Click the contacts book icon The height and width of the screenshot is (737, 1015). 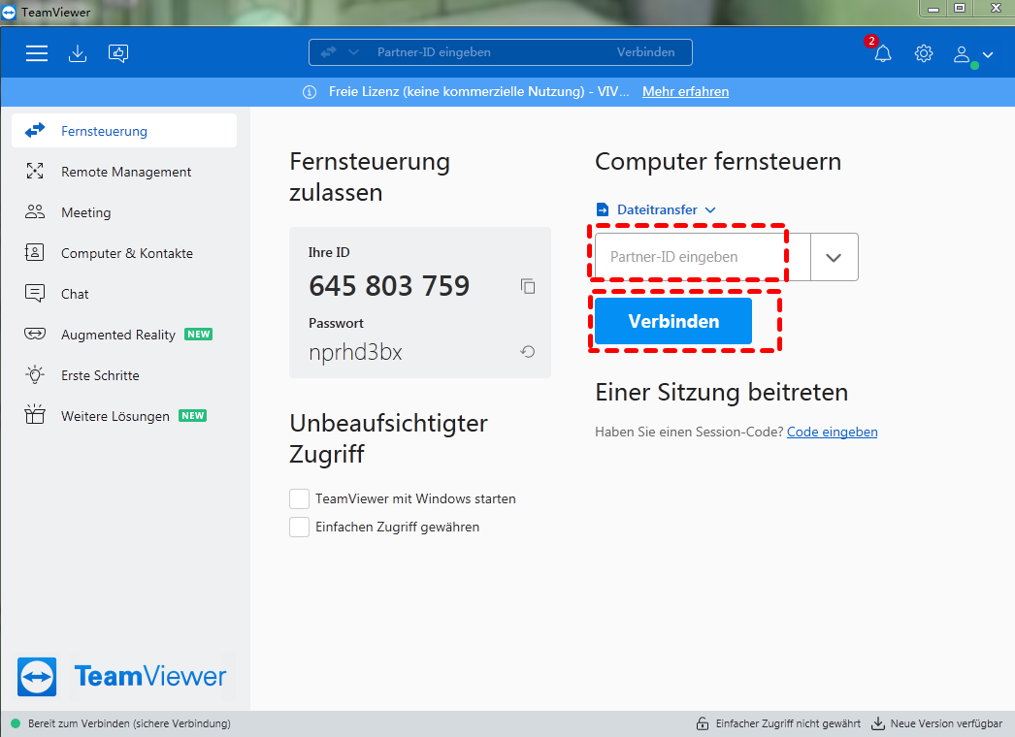point(34,252)
